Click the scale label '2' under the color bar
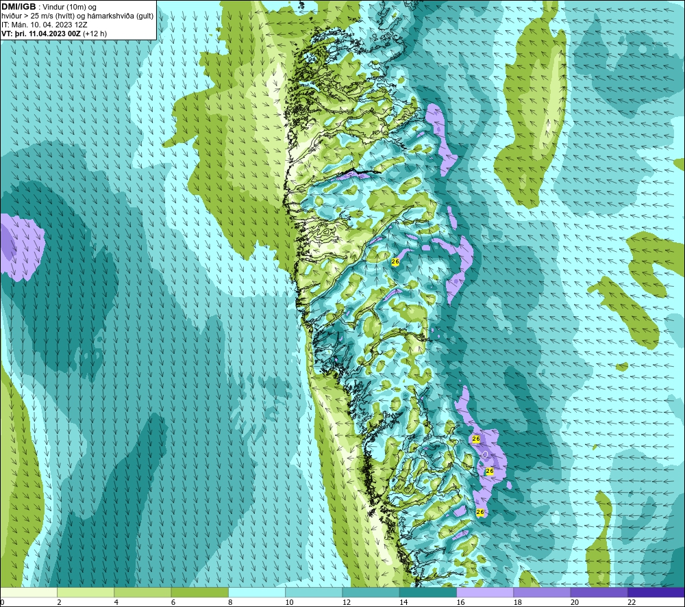Viewport: 685px width, 607px height. [59, 602]
